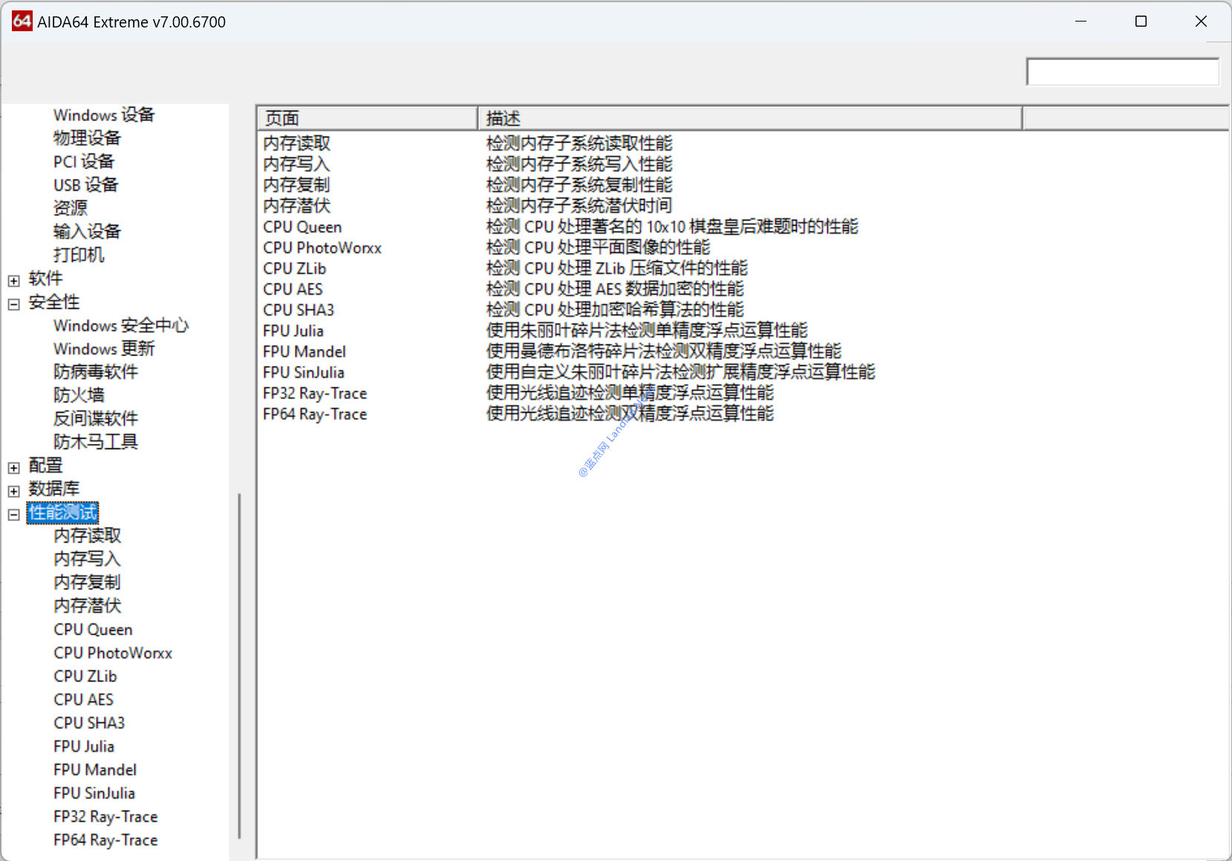
Task: Select the CPU PhotoWorxx row in the list
Action: 322,248
